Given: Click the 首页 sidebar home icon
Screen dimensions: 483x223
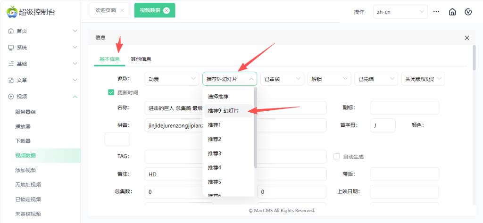Looking at the screenshot, I should pyautogui.click(x=11, y=31).
